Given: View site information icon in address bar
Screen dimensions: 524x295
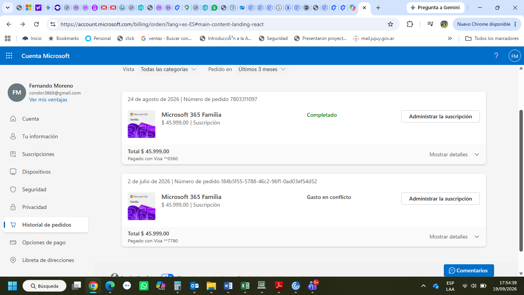Looking at the screenshot, I should [53, 24].
